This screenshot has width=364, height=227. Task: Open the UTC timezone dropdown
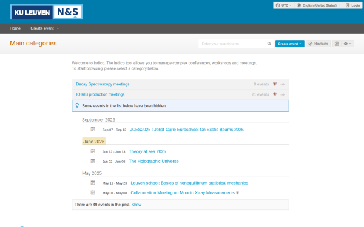tap(284, 5)
